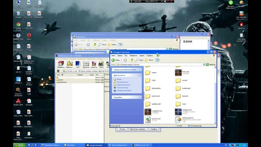Image resolution: width=261 pixels, height=147 pixels.
Task: Open address bar dropdown in Lineage2 Interlude window
Action: (204, 65)
